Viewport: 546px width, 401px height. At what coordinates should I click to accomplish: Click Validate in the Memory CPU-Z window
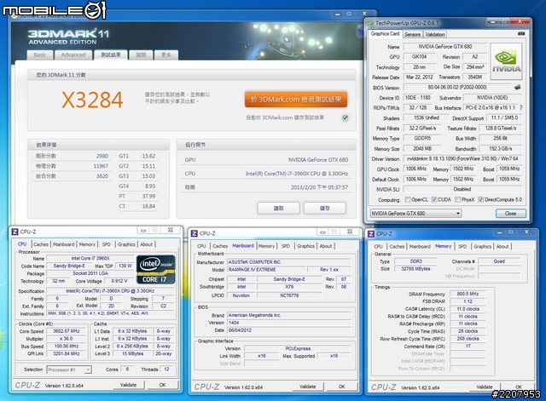(x=485, y=387)
